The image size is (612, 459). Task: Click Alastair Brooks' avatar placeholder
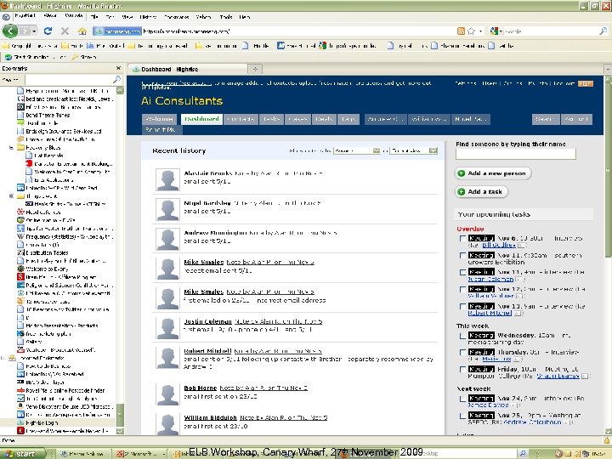pyautogui.click(x=167, y=179)
